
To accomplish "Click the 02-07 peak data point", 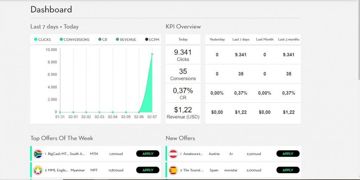I will [x=152, y=54].
